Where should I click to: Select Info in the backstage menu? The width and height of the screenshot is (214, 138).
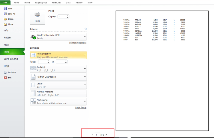[12, 30]
